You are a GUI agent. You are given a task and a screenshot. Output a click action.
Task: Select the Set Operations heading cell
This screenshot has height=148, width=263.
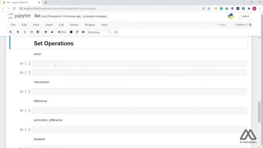tap(129, 43)
